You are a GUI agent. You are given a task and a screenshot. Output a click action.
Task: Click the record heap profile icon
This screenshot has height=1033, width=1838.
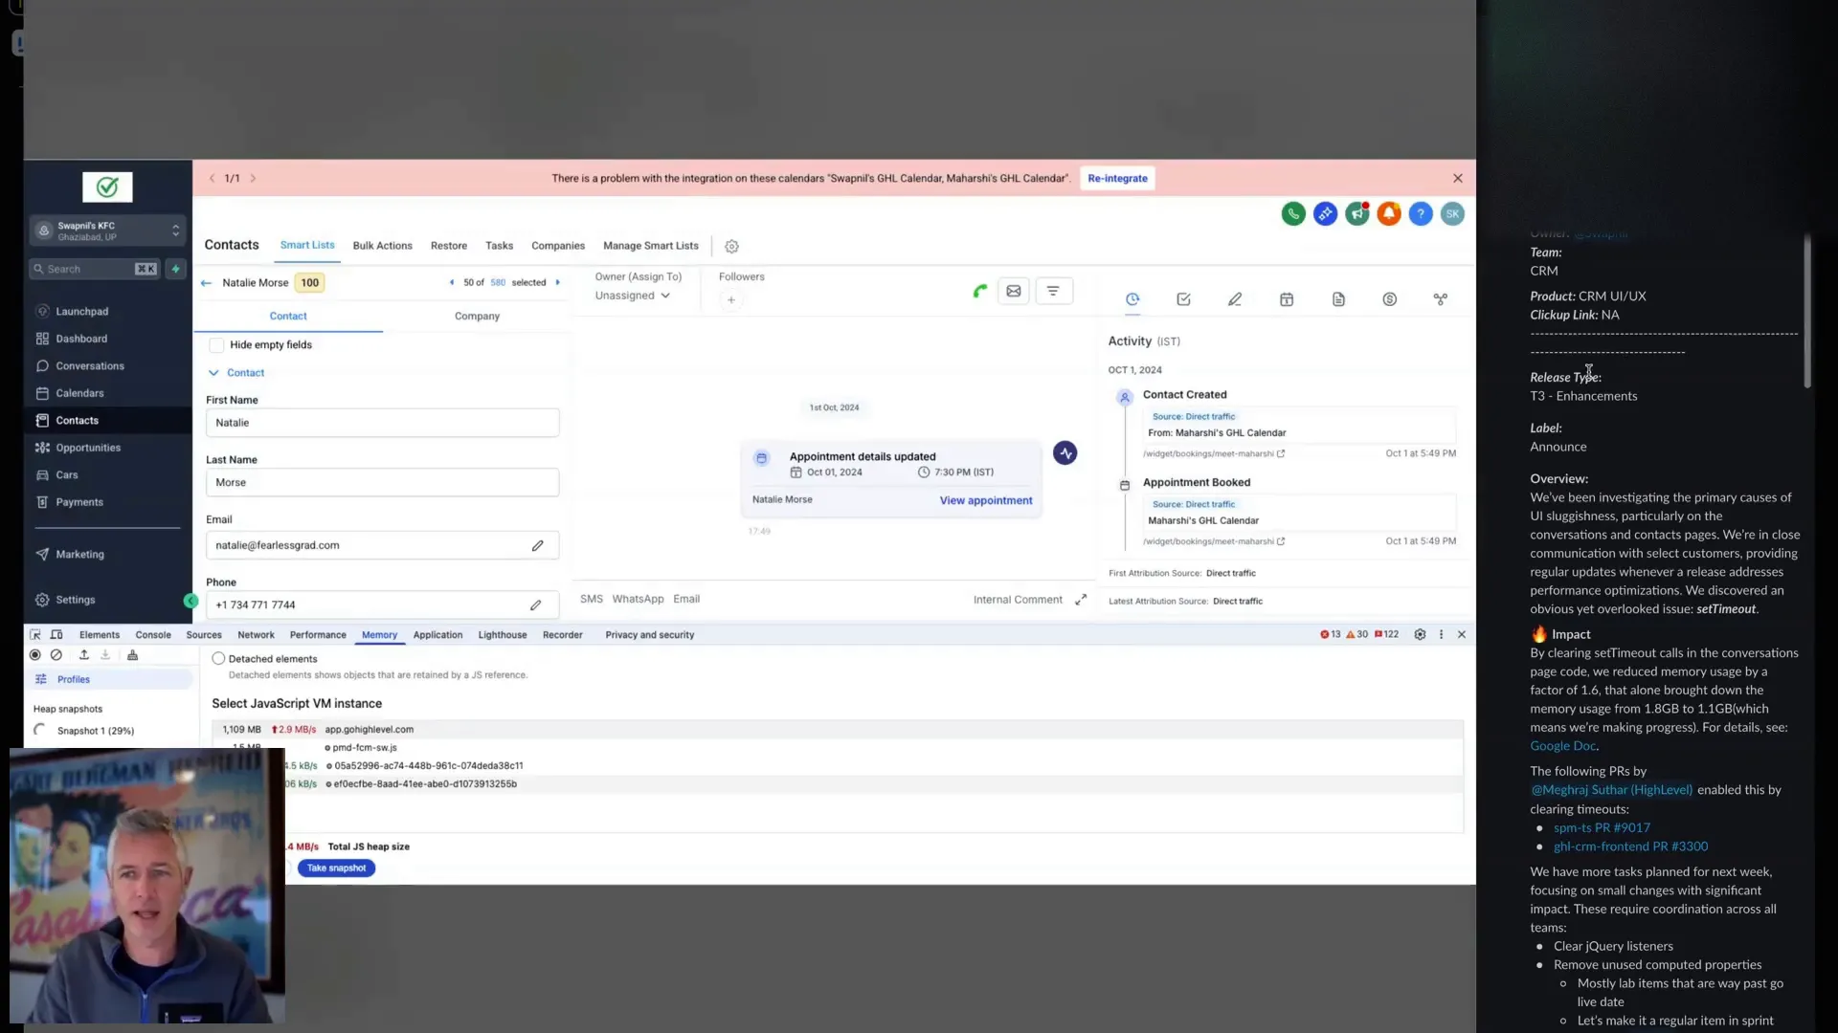click(35, 655)
